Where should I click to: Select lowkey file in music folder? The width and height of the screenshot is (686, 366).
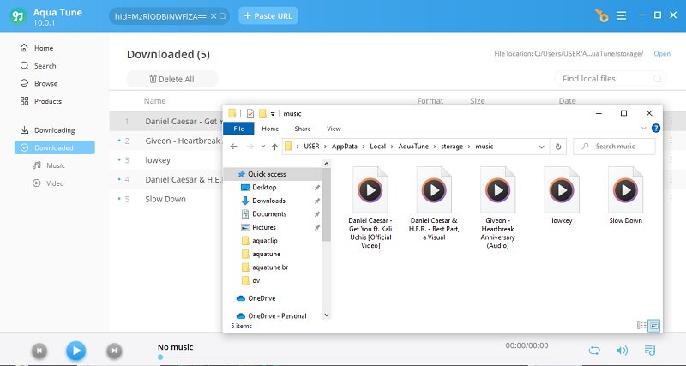point(562,195)
